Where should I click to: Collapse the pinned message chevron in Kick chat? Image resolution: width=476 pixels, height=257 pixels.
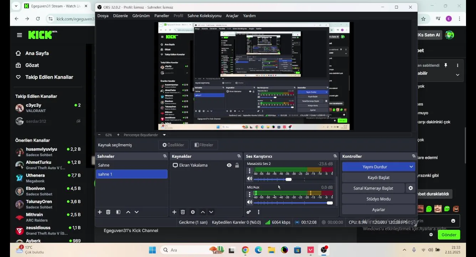coord(457,75)
